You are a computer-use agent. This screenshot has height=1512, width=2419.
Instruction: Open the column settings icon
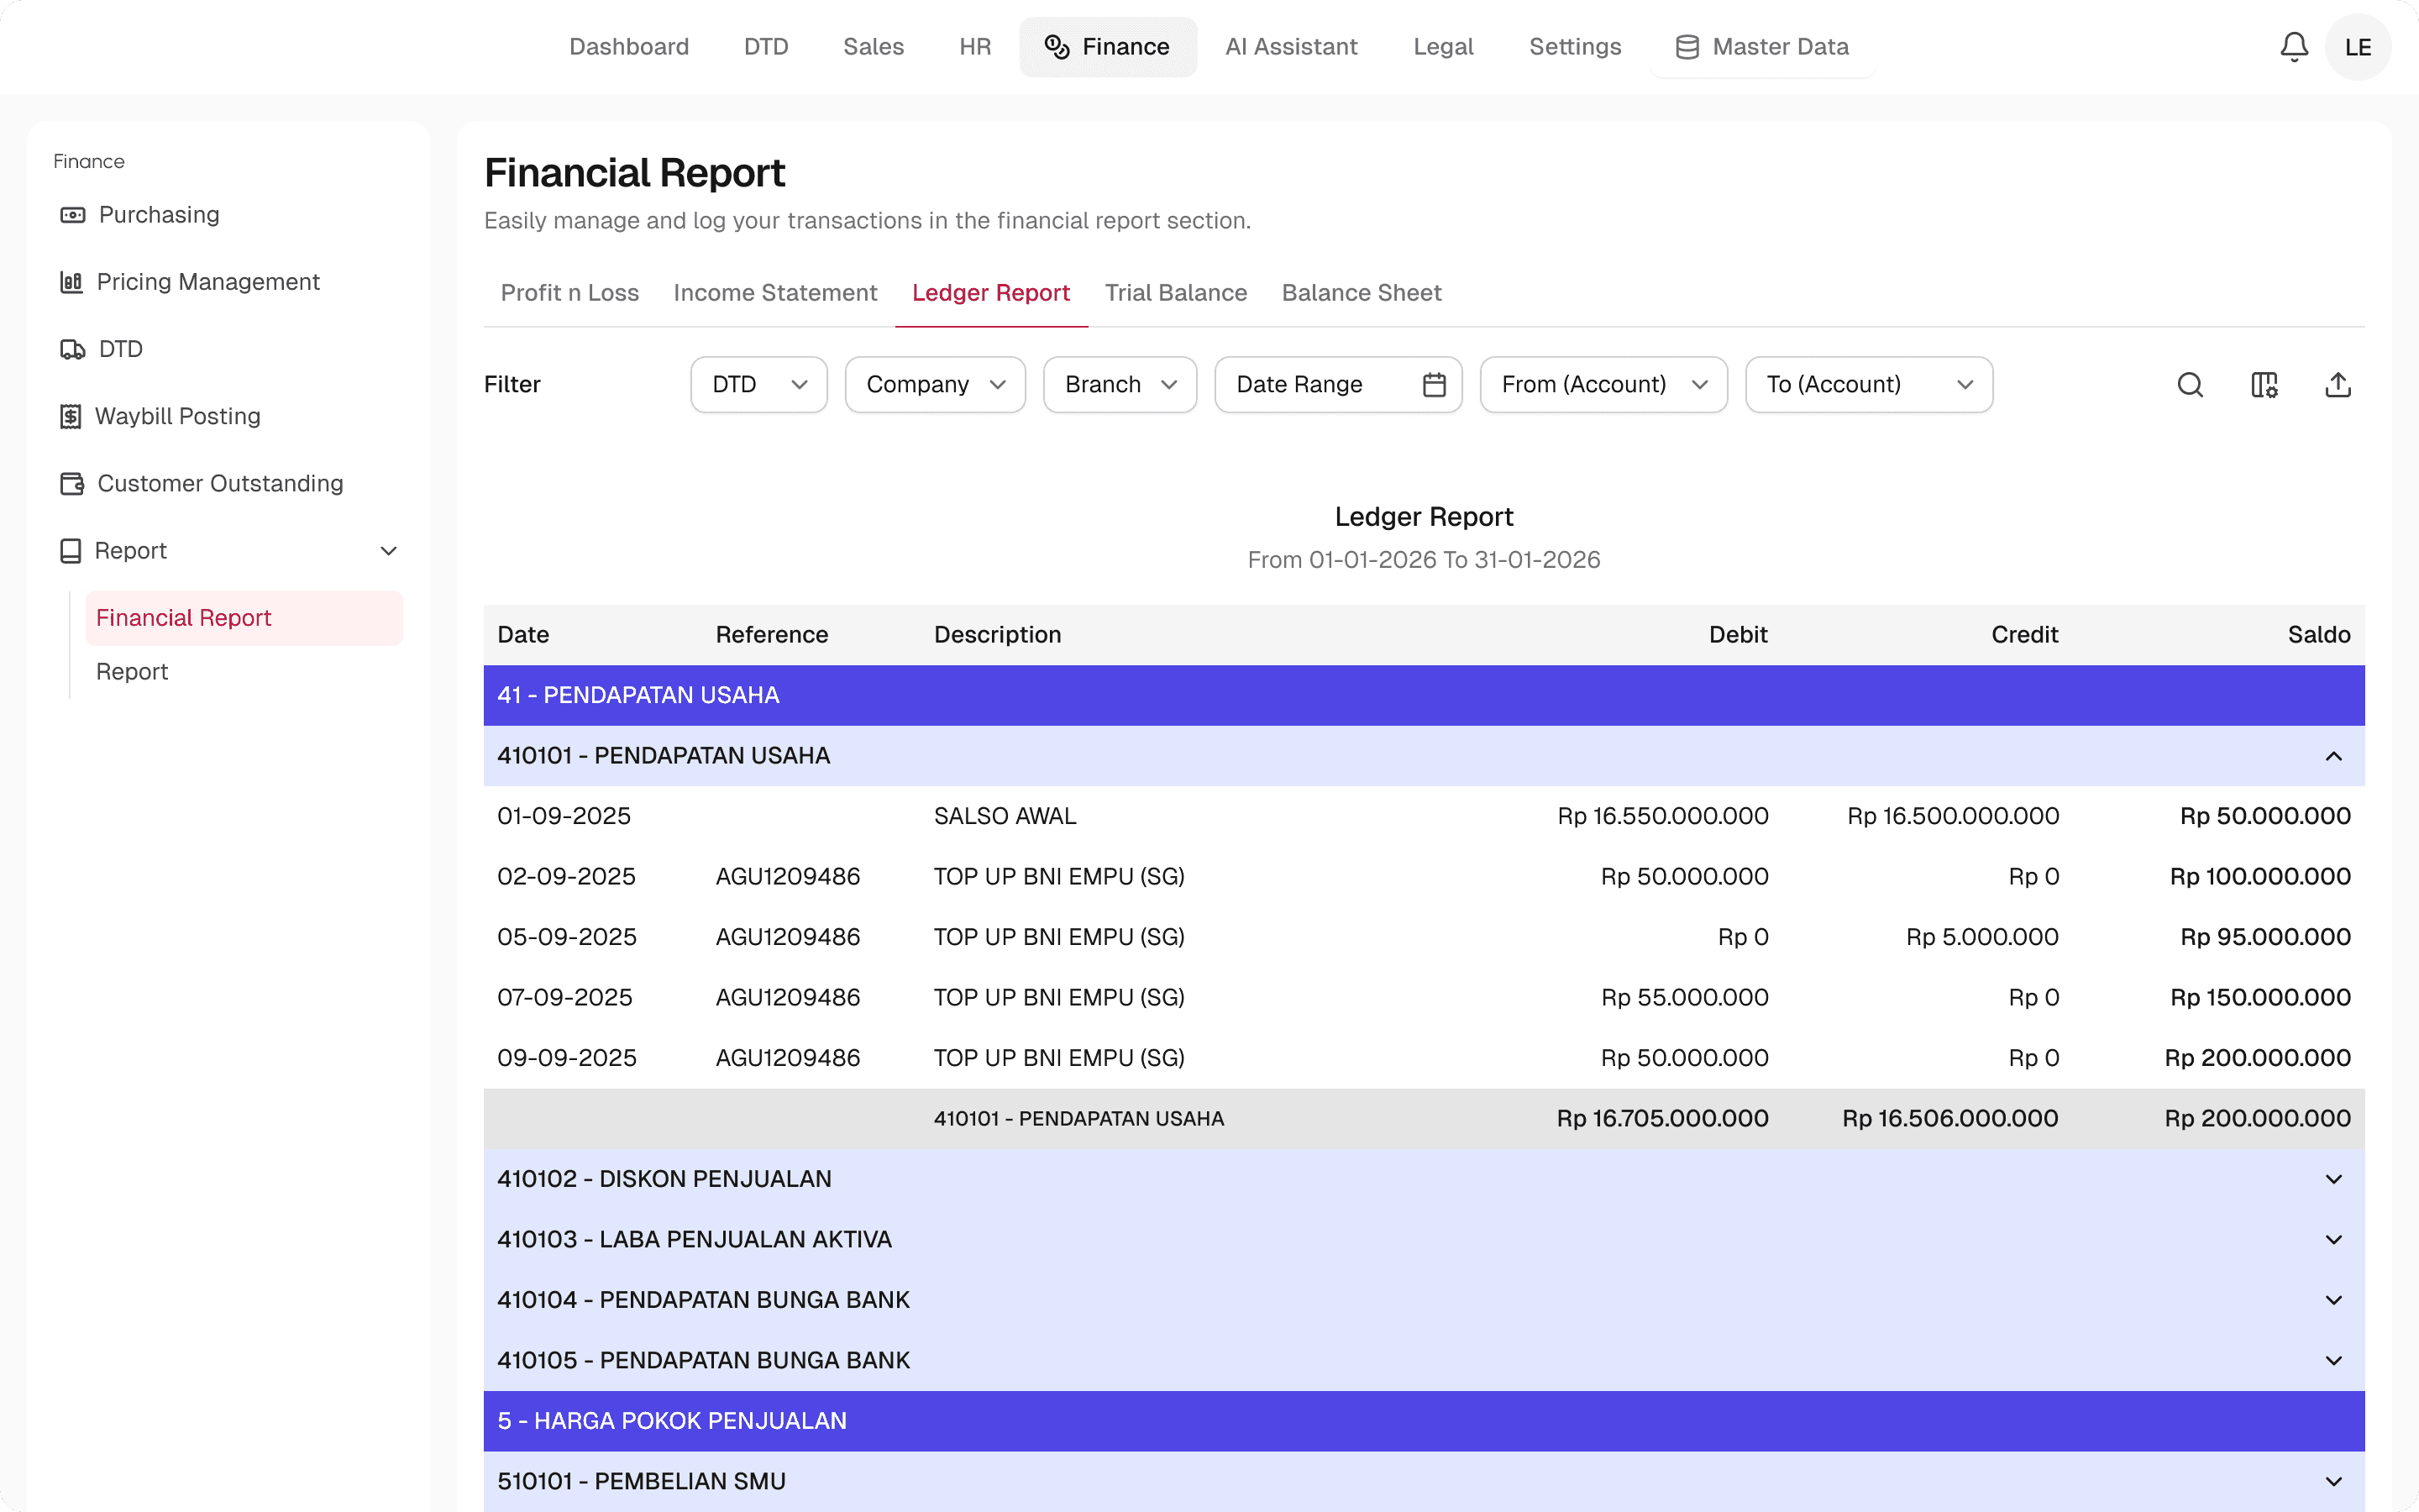(x=2264, y=385)
